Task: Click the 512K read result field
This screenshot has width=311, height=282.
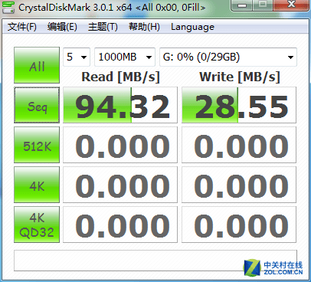Action: (x=120, y=145)
